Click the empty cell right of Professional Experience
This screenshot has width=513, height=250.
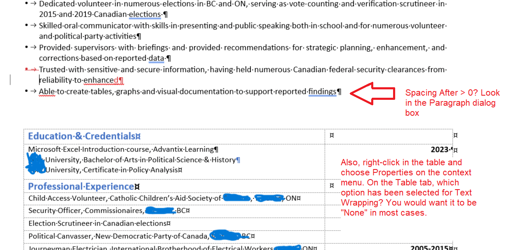(x=332, y=185)
